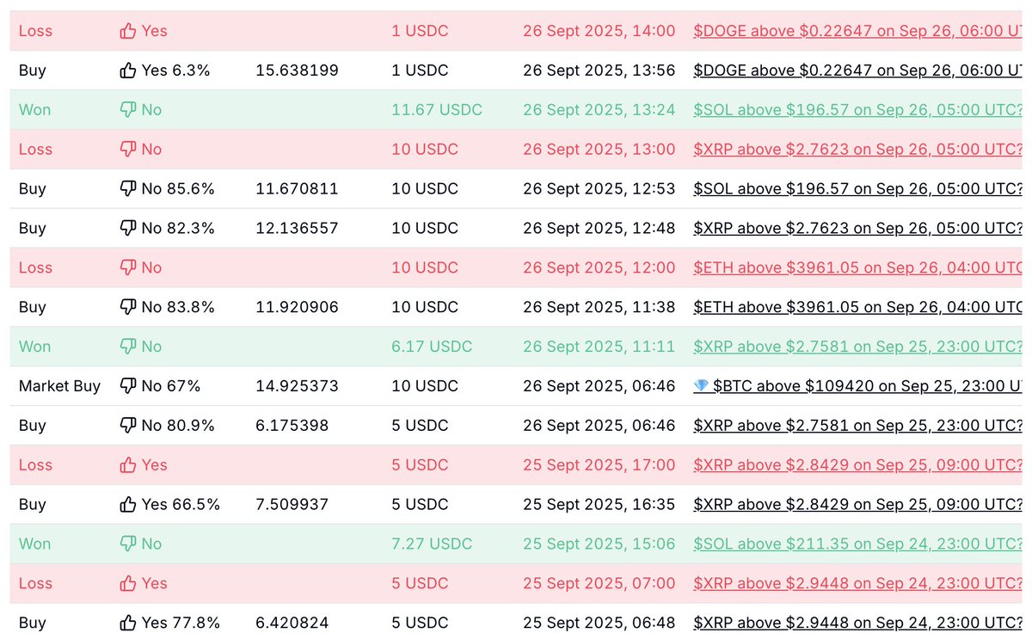Click the Market Buy label
The height and width of the screenshot is (639, 1032).
click(59, 386)
